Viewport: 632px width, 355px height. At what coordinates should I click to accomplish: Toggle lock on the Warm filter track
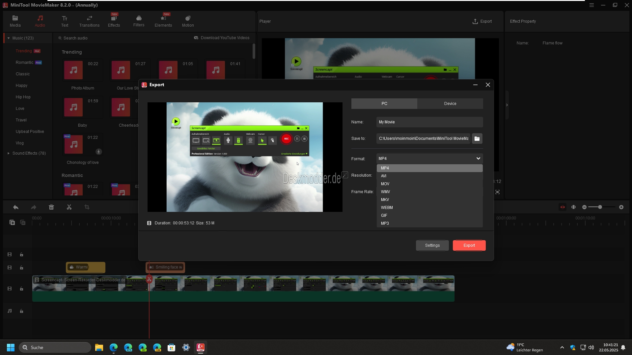tap(21, 268)
